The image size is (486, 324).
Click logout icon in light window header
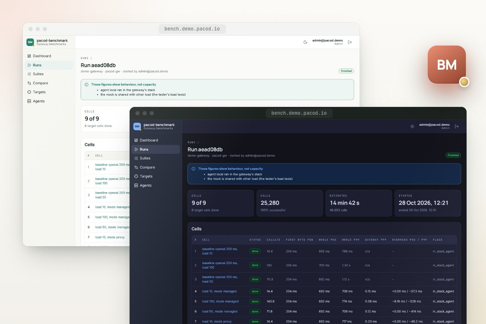coord(350,42)
